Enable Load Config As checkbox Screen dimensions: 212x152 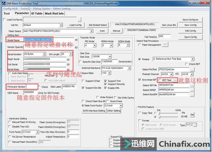pos(4,19)
